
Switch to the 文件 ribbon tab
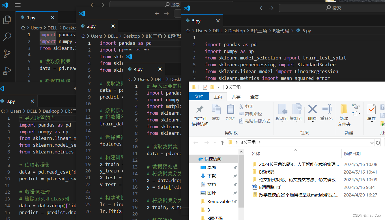point(199,97)
